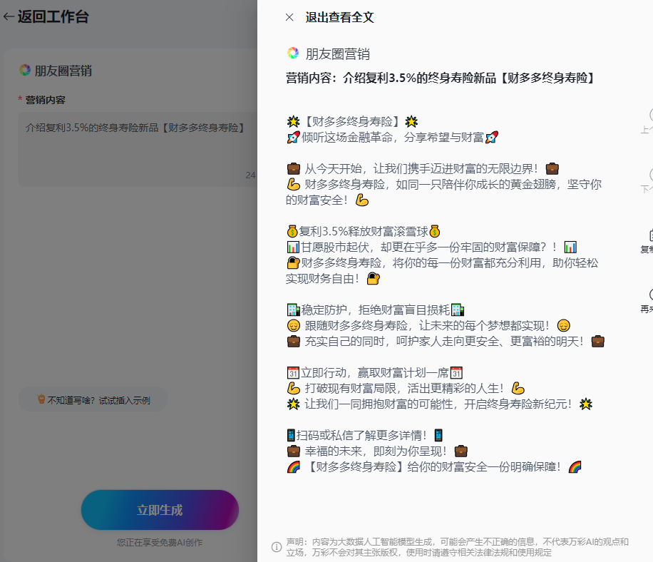This screenshot has height=562, width=653.
Task: Click the 立即生成 button
Action: click(x=160, y=510)
